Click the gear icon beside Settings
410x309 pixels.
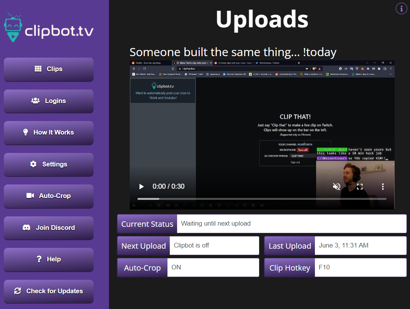[x=33, y=164]
